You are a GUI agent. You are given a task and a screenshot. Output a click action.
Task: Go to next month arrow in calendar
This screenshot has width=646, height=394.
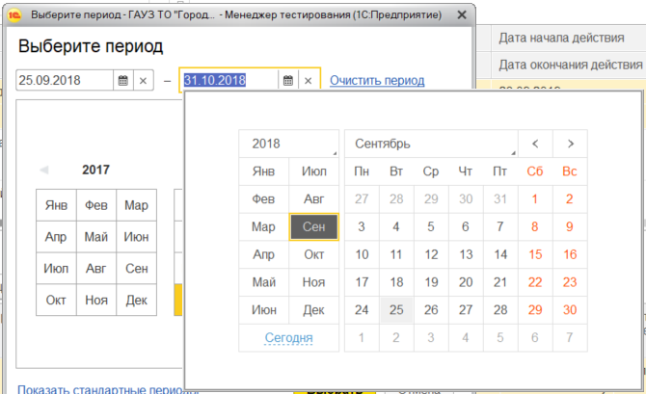point(570,144)
